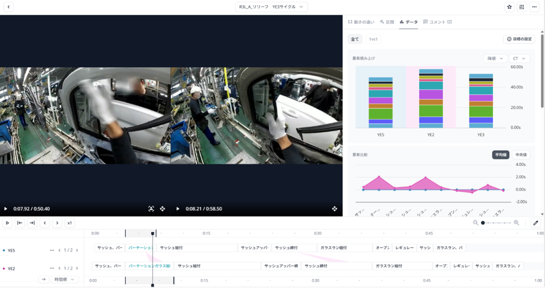The image size is (546, 288).
Task: Open the コメント tab
Action: [434, 22]
